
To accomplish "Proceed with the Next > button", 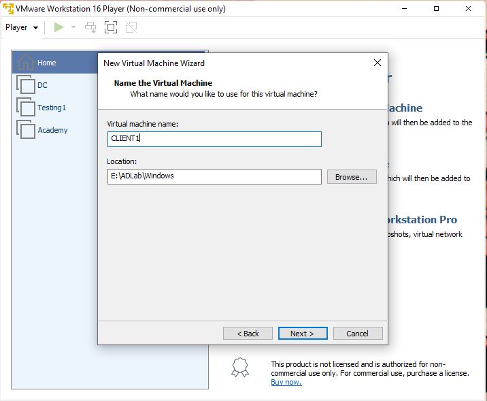I will pyautogui.click(x=303, y=334).
